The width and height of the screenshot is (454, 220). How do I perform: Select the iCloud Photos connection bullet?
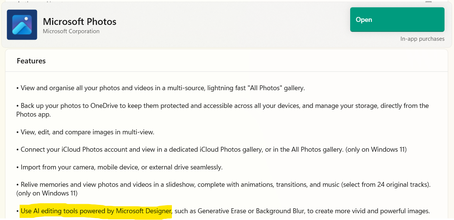click(x=212, y=149)
